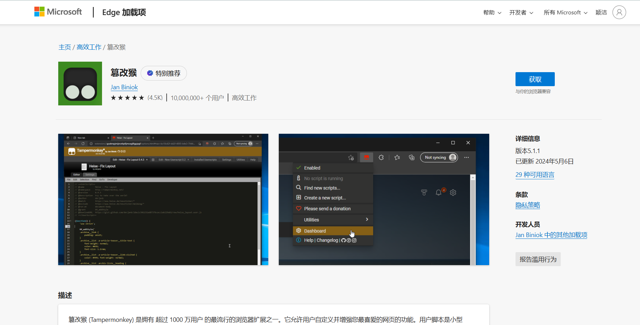The width and height of the screenshot is (640, 325).
Task: Open the script editor screenshot thumbnail
Action: 163,199
